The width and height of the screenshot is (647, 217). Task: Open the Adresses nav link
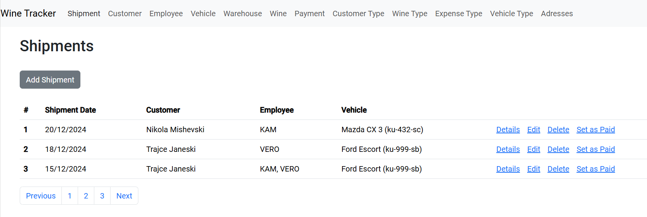(x=557, y=13)
